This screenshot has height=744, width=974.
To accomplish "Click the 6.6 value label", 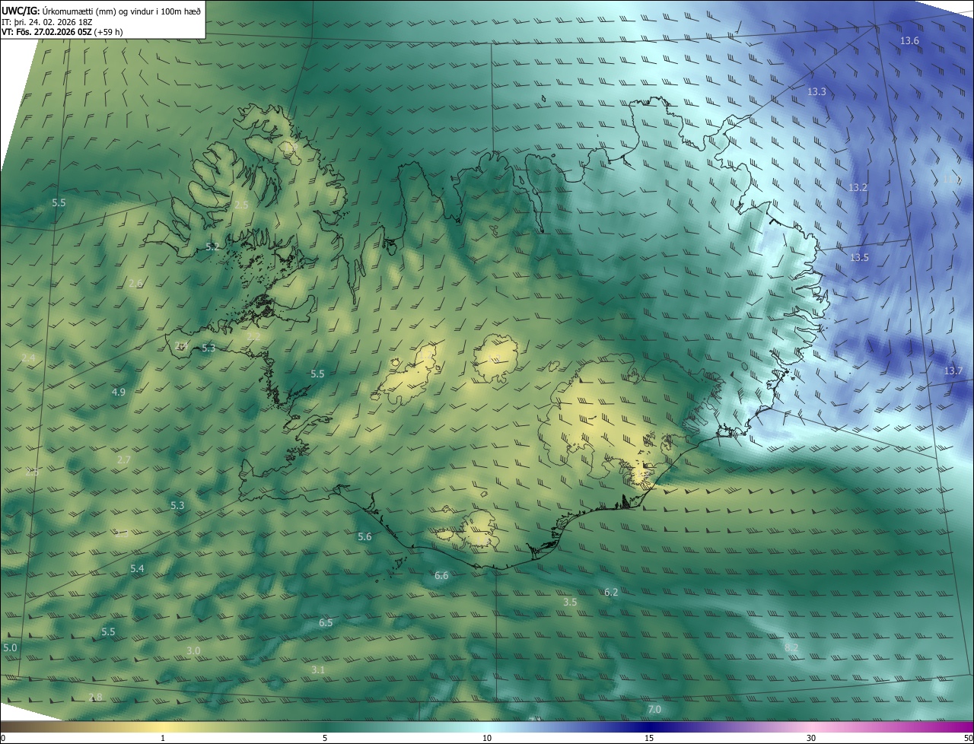I will coord(441,575).
